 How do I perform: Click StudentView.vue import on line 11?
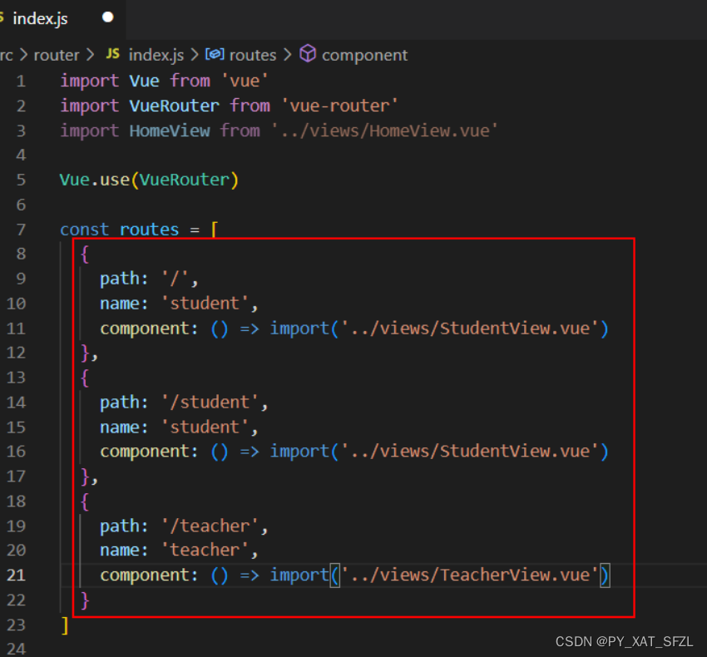coord(470,328)
